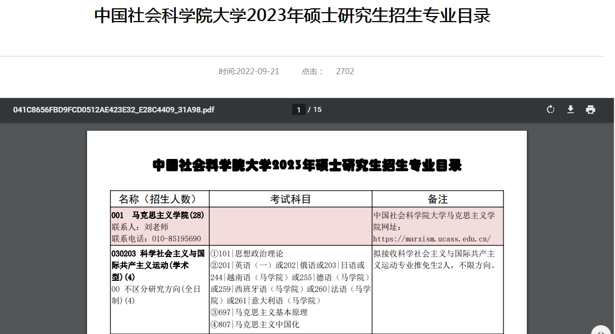
Task: Print the PDF document
Action: [x=590, y=110]
